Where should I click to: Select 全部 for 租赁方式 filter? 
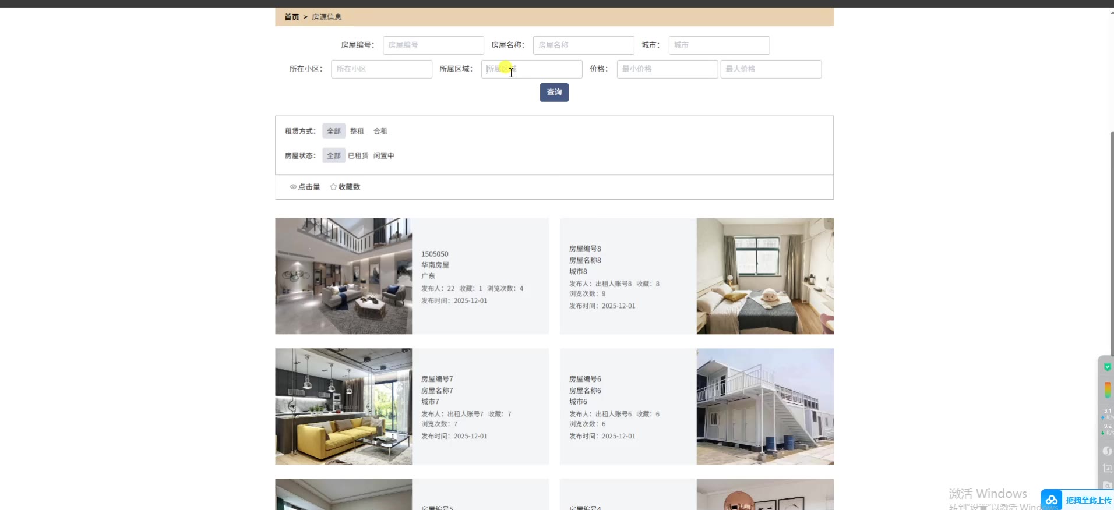coord(334,132)
